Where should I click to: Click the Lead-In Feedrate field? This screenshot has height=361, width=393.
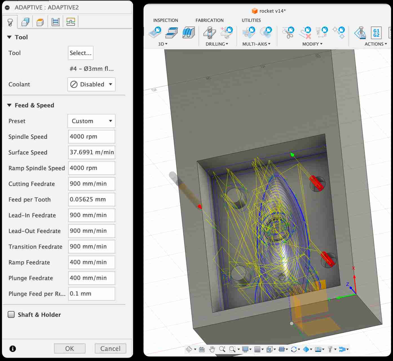point(92,215)
